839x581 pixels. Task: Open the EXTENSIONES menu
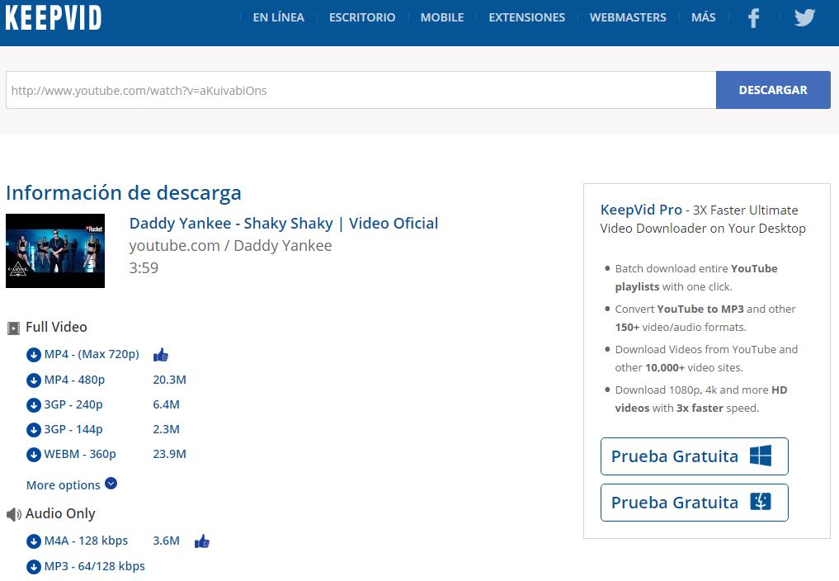[x=526, y=17]
